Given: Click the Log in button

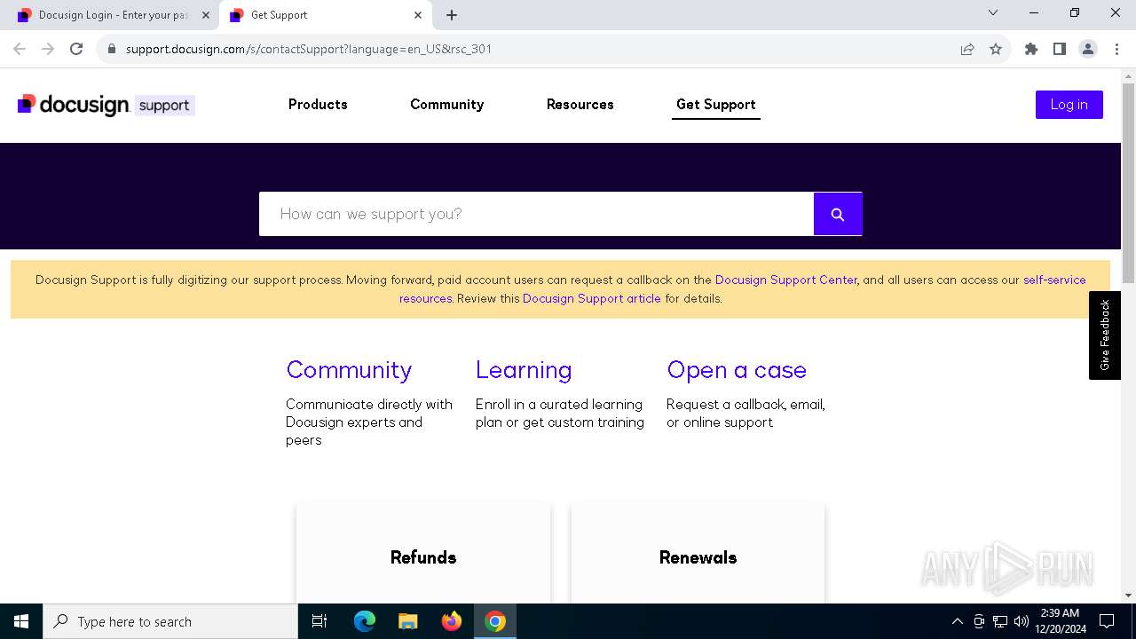Looking at the screenshot, I should coord(1069,105).
